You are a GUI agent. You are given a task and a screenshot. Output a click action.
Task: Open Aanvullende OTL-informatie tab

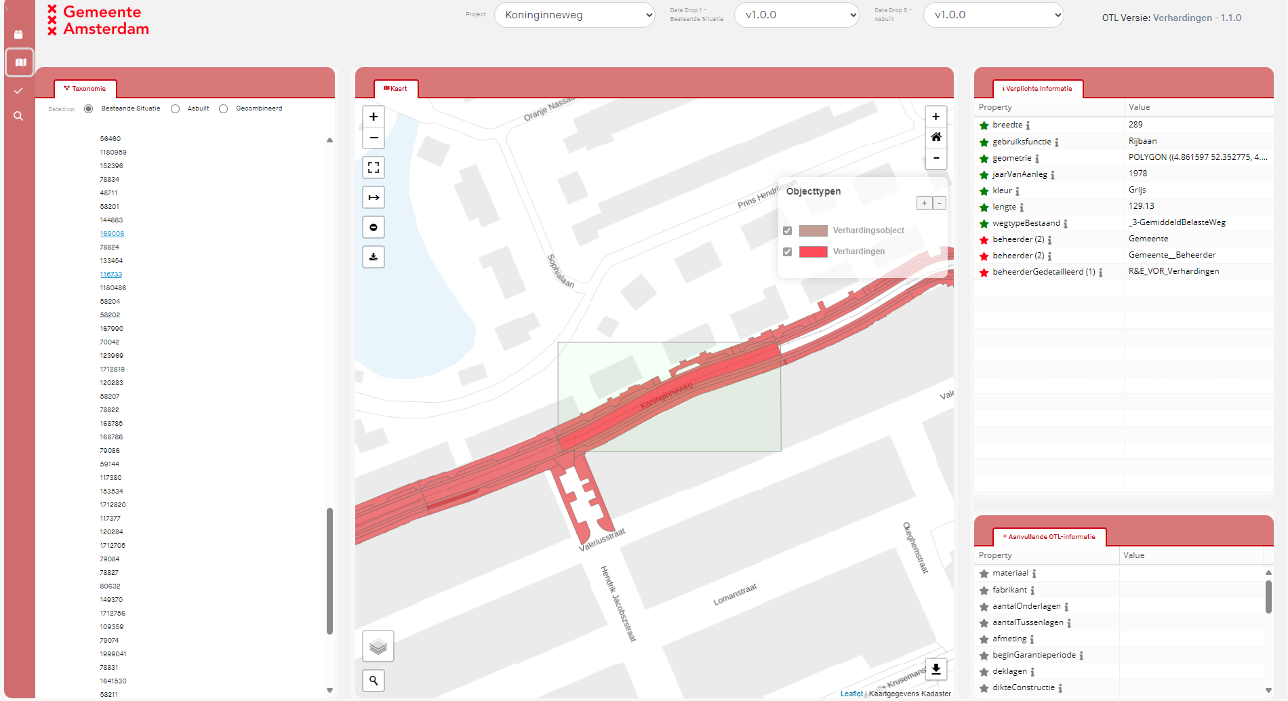click(x=1049, y=537)
